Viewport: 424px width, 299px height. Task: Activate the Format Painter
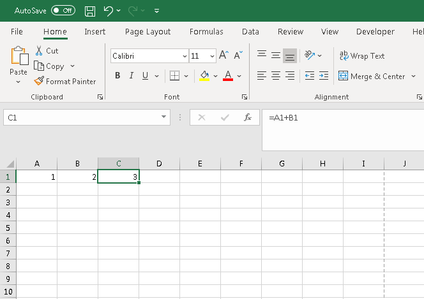point(65,81)
